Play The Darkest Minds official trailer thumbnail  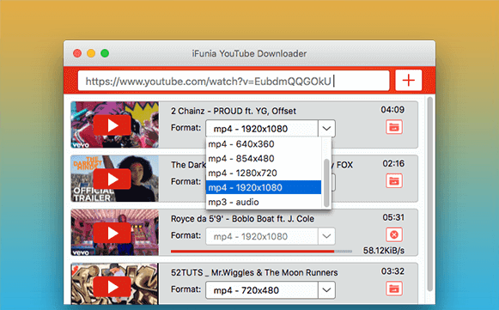coord(112,179)
